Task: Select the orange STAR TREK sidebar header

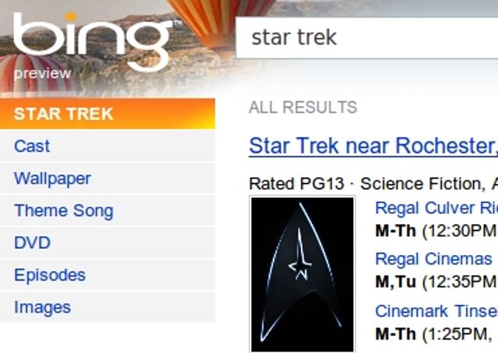Action: point(107,114)
